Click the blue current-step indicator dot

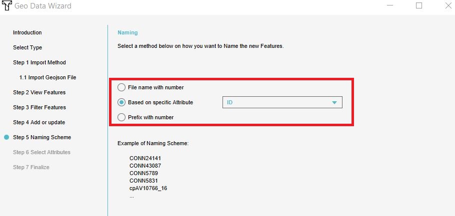coord(6,137)
